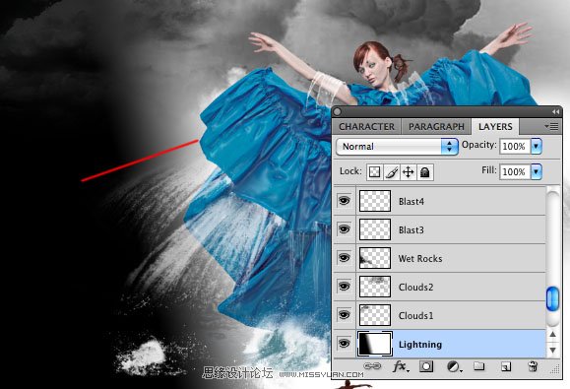Viewport: 570px width, 389px height.
Task: Click the Fill 100% field
Action: (515, 172)
